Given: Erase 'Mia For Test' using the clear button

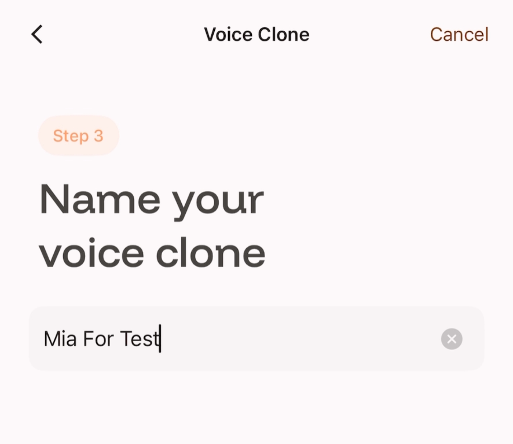Looking at the screenshot, I should [451, 339].
